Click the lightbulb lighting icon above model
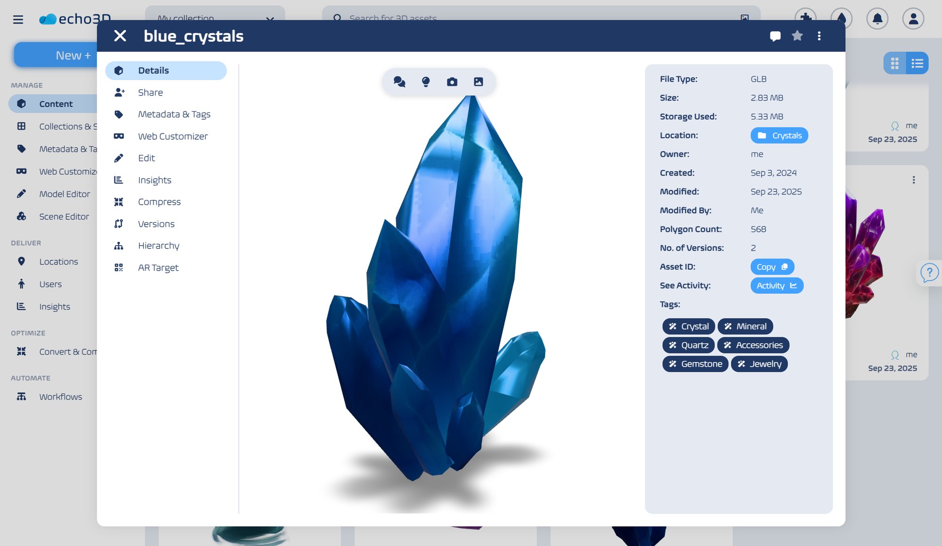942x546 pixels. [x=426, y=82]
